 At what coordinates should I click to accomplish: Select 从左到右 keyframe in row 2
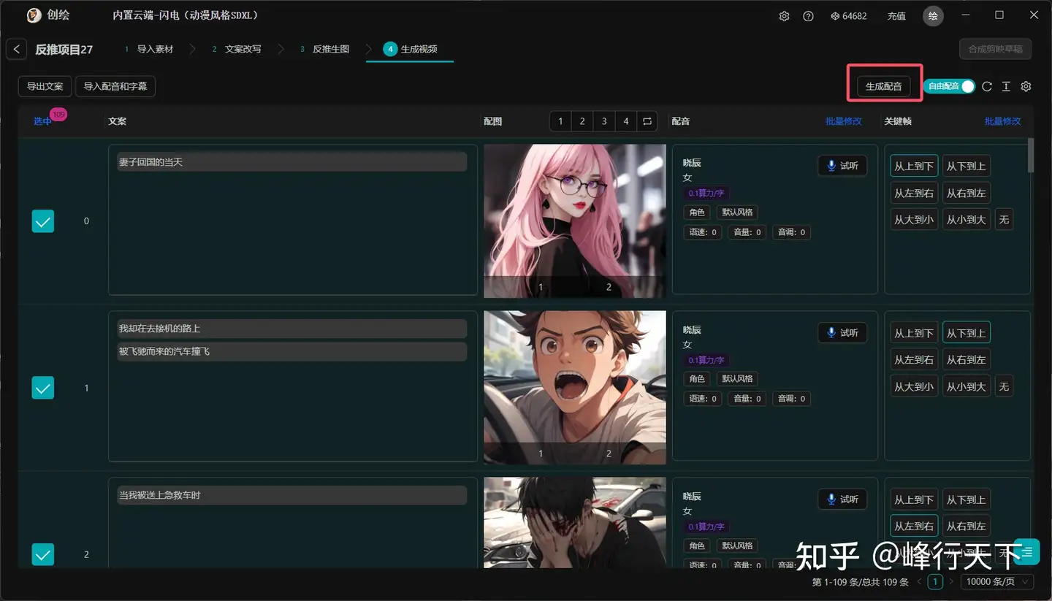pyautogui.click(x=914, y=526)
